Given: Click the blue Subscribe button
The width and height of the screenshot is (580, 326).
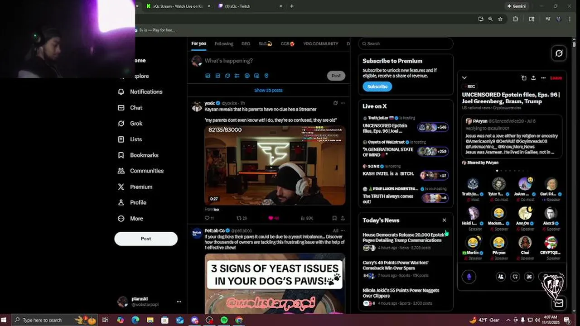Looking at the screenshot, I should coord(377,86).
